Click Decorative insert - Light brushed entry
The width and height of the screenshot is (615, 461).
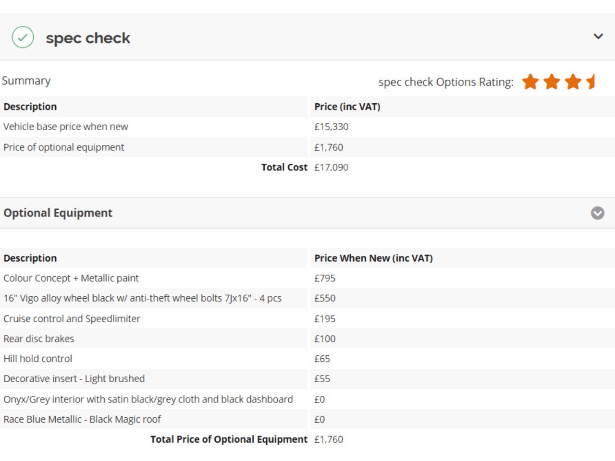[74, 379]
